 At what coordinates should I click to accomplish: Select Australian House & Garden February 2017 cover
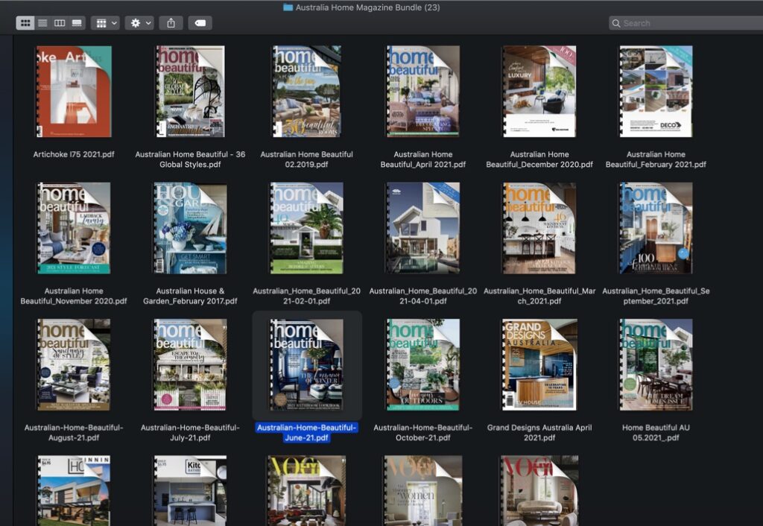point(189,229)
